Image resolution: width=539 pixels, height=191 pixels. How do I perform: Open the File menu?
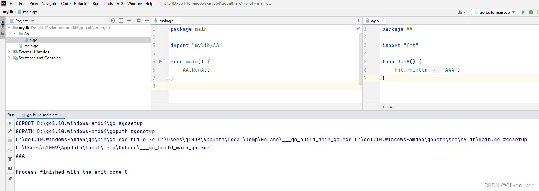[12, 3]
